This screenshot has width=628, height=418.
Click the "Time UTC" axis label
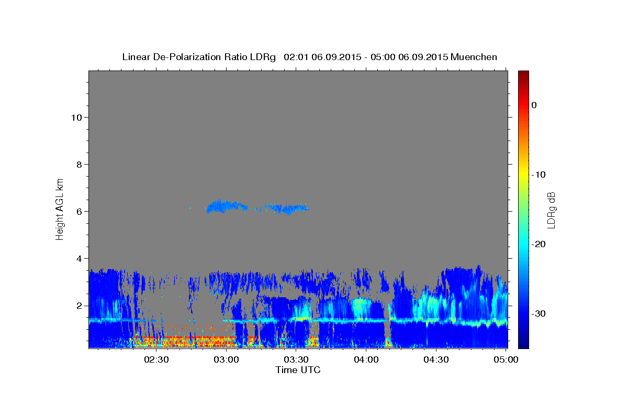298,370
